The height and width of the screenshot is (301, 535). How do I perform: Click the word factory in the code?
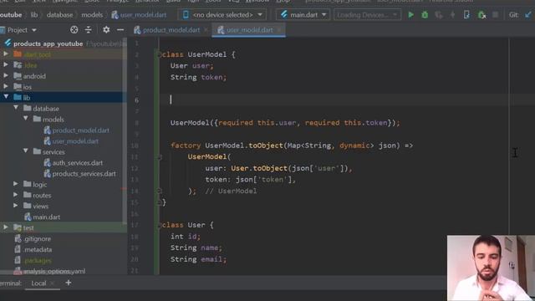coord(186,145)
